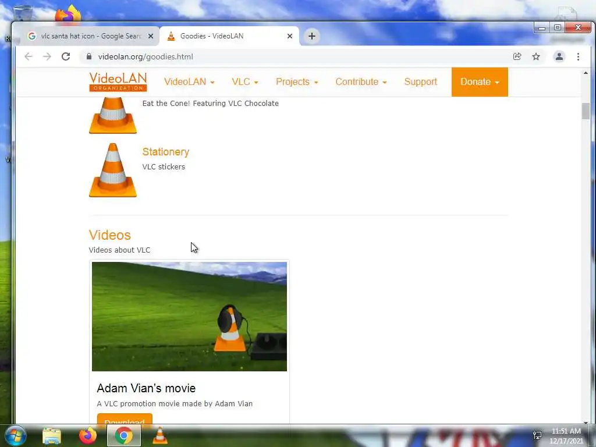Expand the VLC navigation dropdown
The height and width of the screenshot is (447, 596).
(x=245, y=81)
